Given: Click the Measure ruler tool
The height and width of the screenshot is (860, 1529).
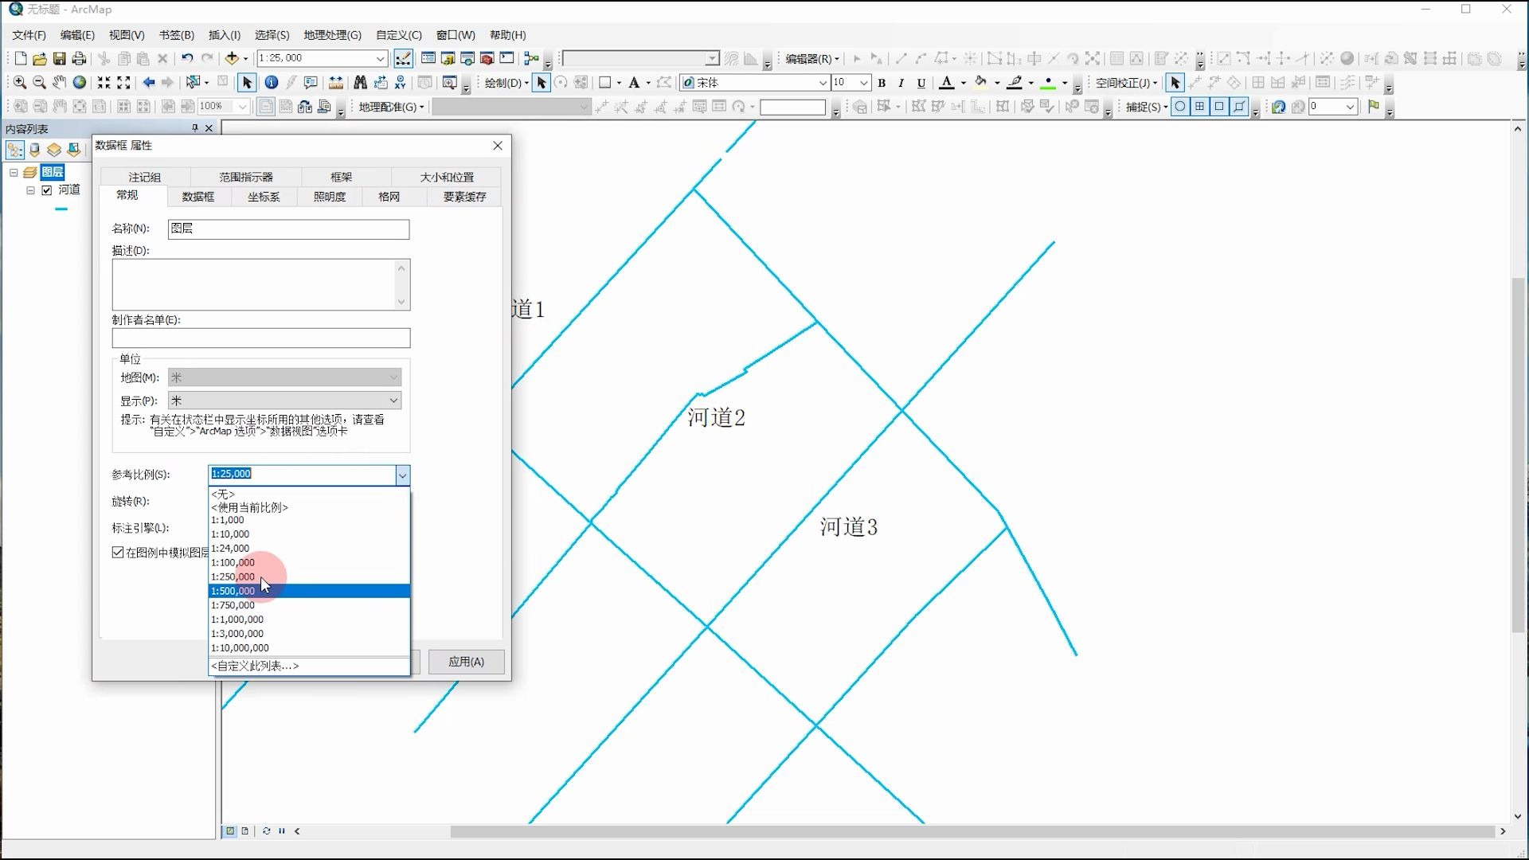Looking at the screenshot, I should pos(336,83).
